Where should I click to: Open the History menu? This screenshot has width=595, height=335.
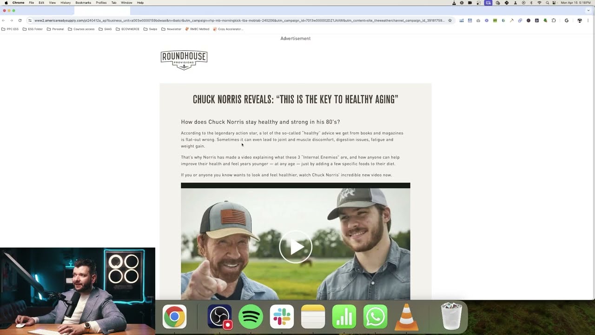66,3
